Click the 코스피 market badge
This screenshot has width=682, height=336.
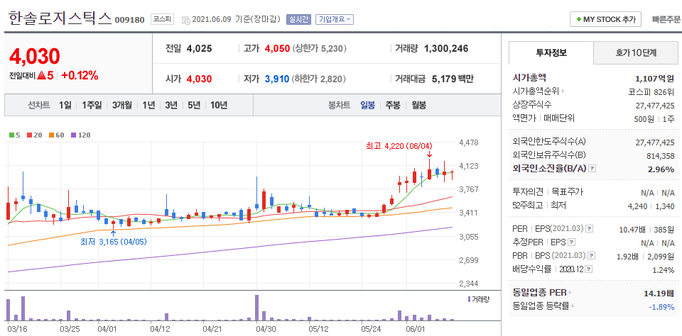click(x=162, y=19)
